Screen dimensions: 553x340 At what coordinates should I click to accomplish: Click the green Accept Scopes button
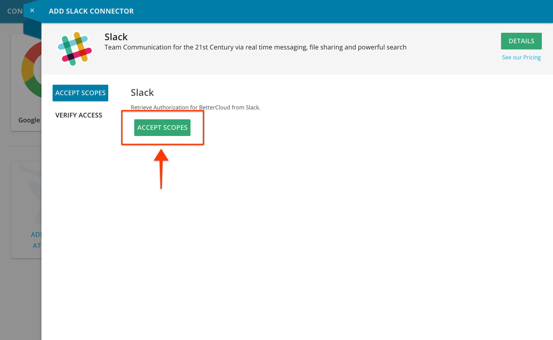pyautogui.click(x=162, y=128)
